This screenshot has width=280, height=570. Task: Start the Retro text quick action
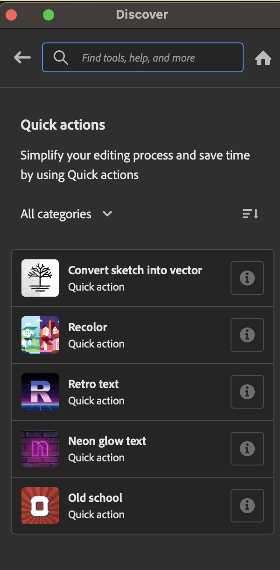pyautogui.click(x=93, y=384)
